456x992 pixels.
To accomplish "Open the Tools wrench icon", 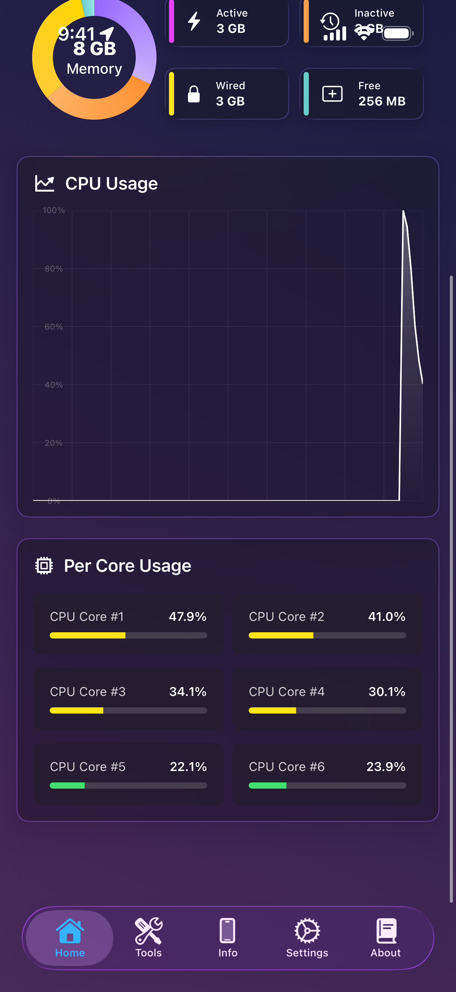I will (149, 931).
